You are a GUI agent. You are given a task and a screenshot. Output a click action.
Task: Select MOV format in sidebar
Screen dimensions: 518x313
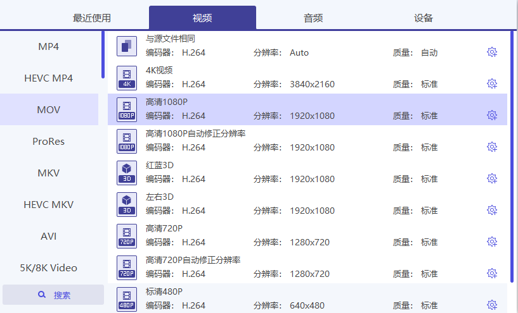click(49, 109)
